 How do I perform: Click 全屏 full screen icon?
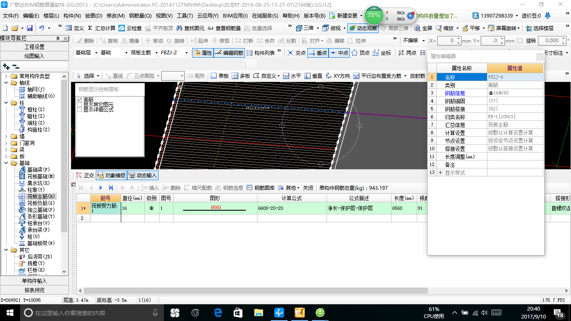click(x=423, y=28)
